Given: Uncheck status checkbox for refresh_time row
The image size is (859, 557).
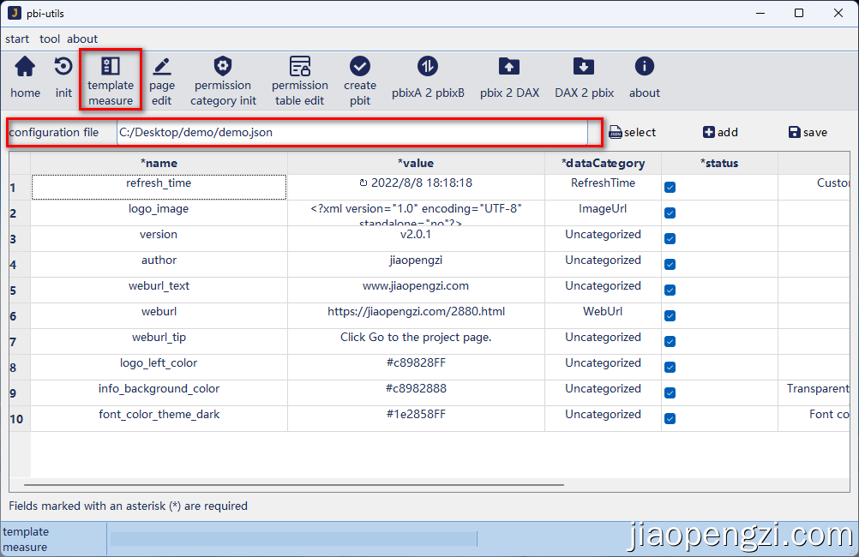Looking at the screenshot, I should [670, 187].
